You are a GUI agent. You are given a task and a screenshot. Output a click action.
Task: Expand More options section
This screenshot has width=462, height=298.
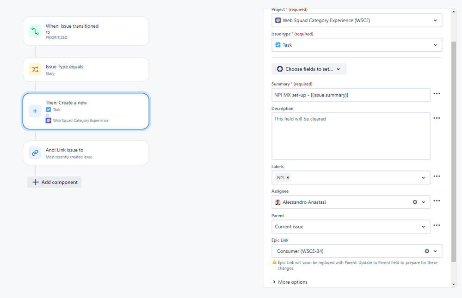(290, 282)
